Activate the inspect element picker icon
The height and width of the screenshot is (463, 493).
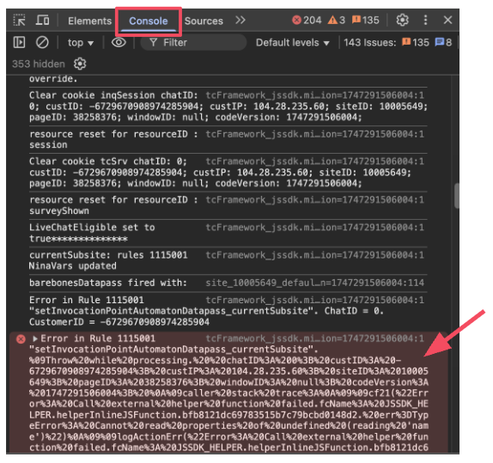20,21
